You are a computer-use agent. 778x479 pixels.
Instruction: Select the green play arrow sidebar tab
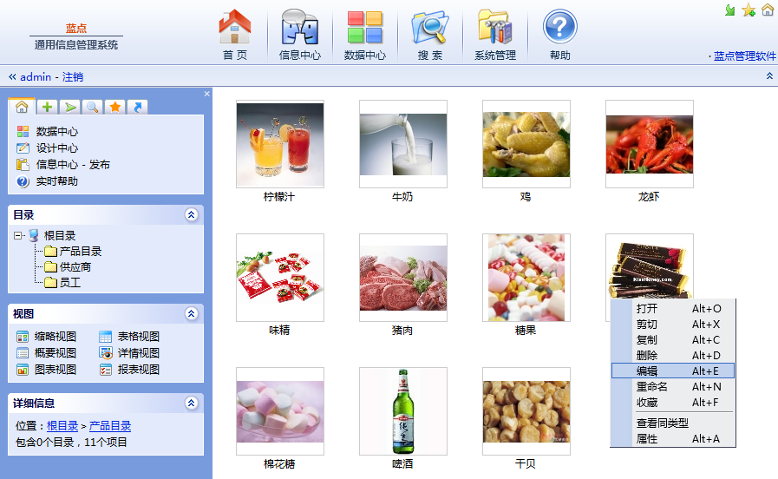click(x=70, y=108)
